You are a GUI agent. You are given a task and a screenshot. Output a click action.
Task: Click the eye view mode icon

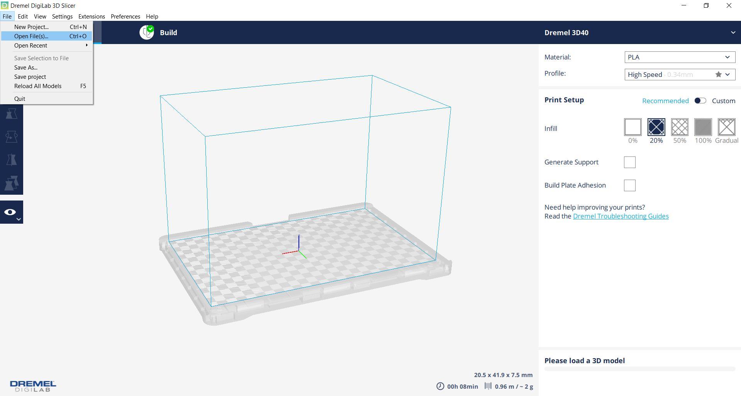pos(10,212)
